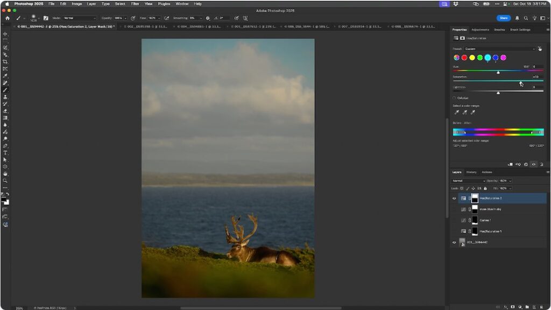Screen dimensions: 551x310
Task: Click the Photoshop Home button
Action: 7,18
